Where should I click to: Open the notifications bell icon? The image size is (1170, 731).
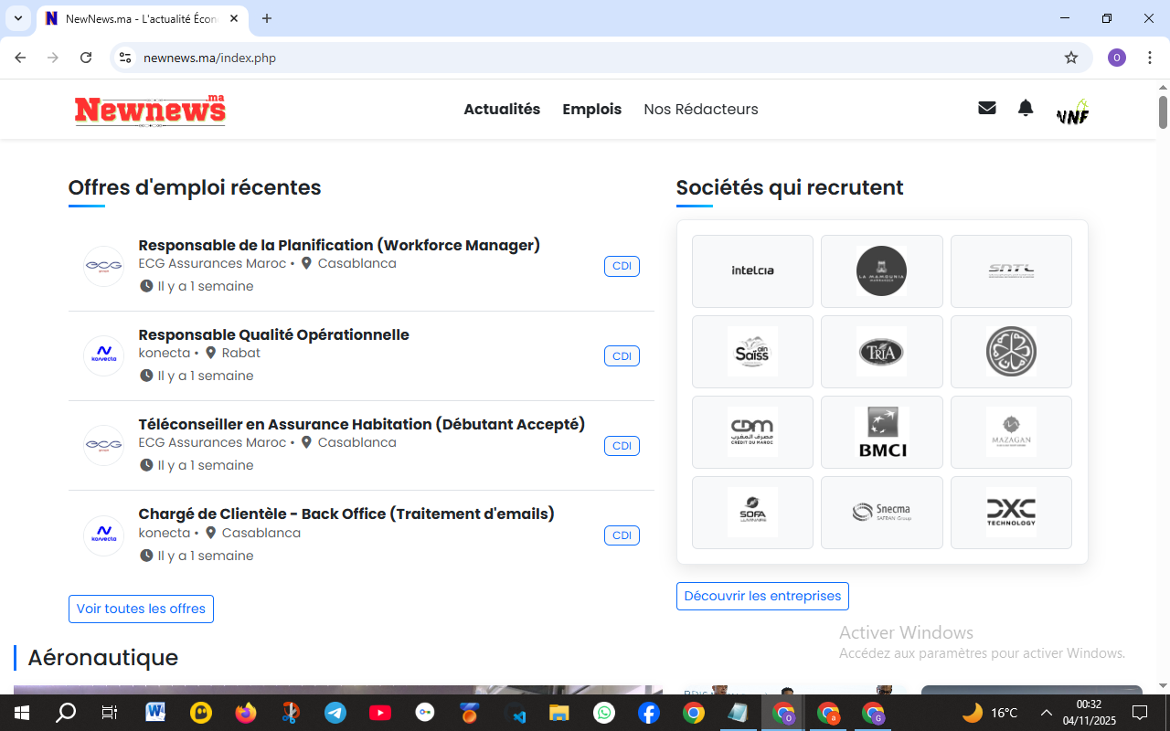click(x=1026, y=108)
